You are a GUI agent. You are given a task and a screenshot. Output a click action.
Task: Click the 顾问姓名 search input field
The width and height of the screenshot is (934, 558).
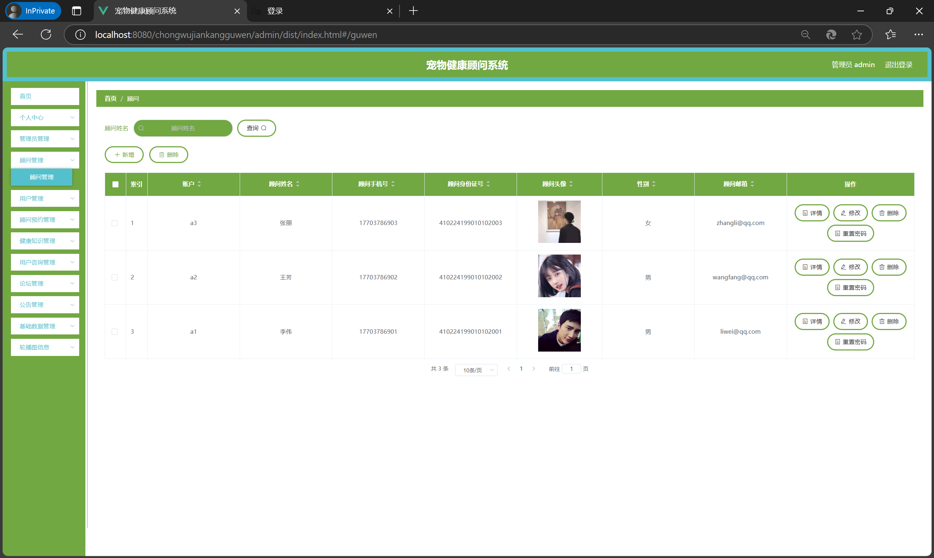(x=183, y=128)
